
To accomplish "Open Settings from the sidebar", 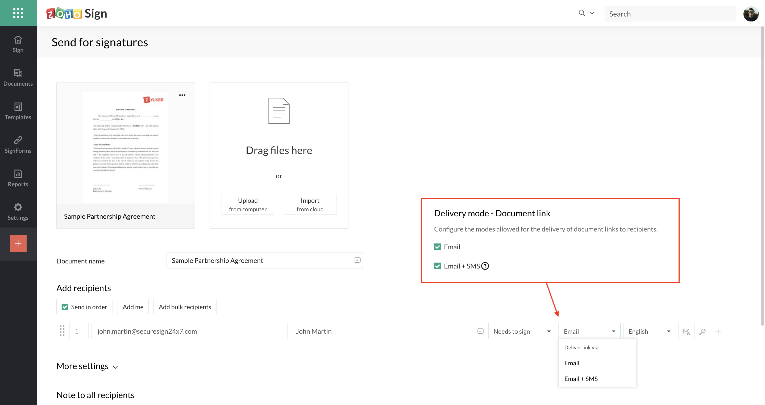I will [x=18, y=212].
